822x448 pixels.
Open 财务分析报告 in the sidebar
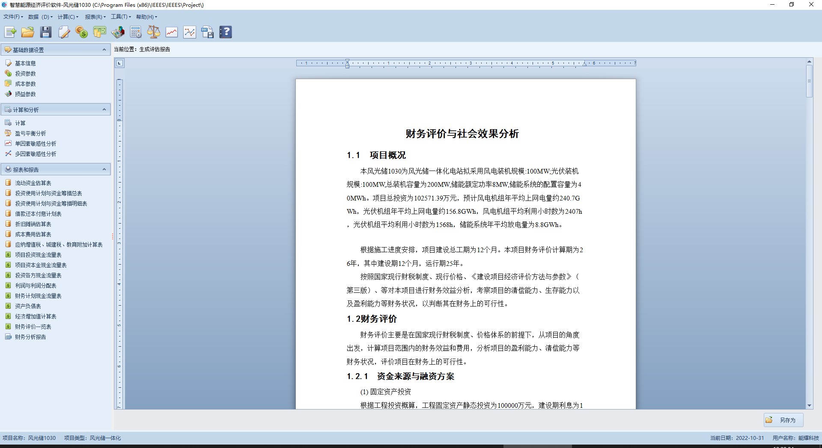click(30, 337)
